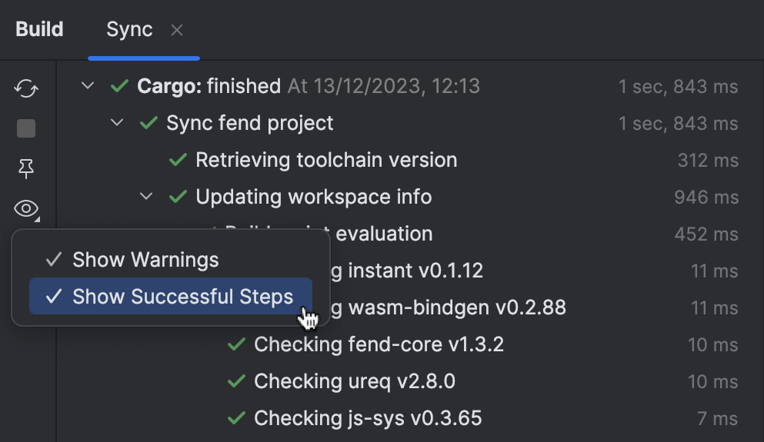Click green checkmark beside Checking ureq v2.8.0
This screenshot has width=764, height=442.
[x=236, y=382]
